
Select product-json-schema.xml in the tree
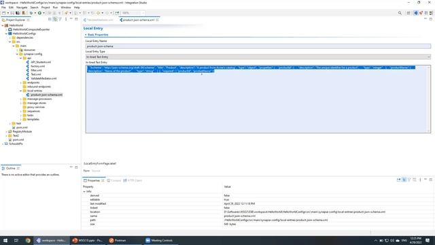(x=46, y=95)
